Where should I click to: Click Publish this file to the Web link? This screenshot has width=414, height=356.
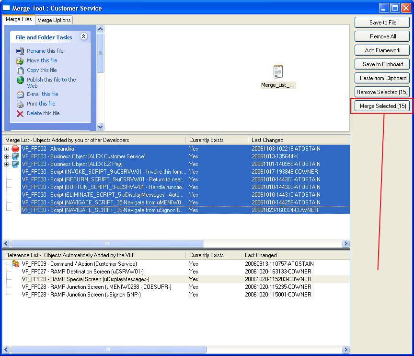pos(51,83)
